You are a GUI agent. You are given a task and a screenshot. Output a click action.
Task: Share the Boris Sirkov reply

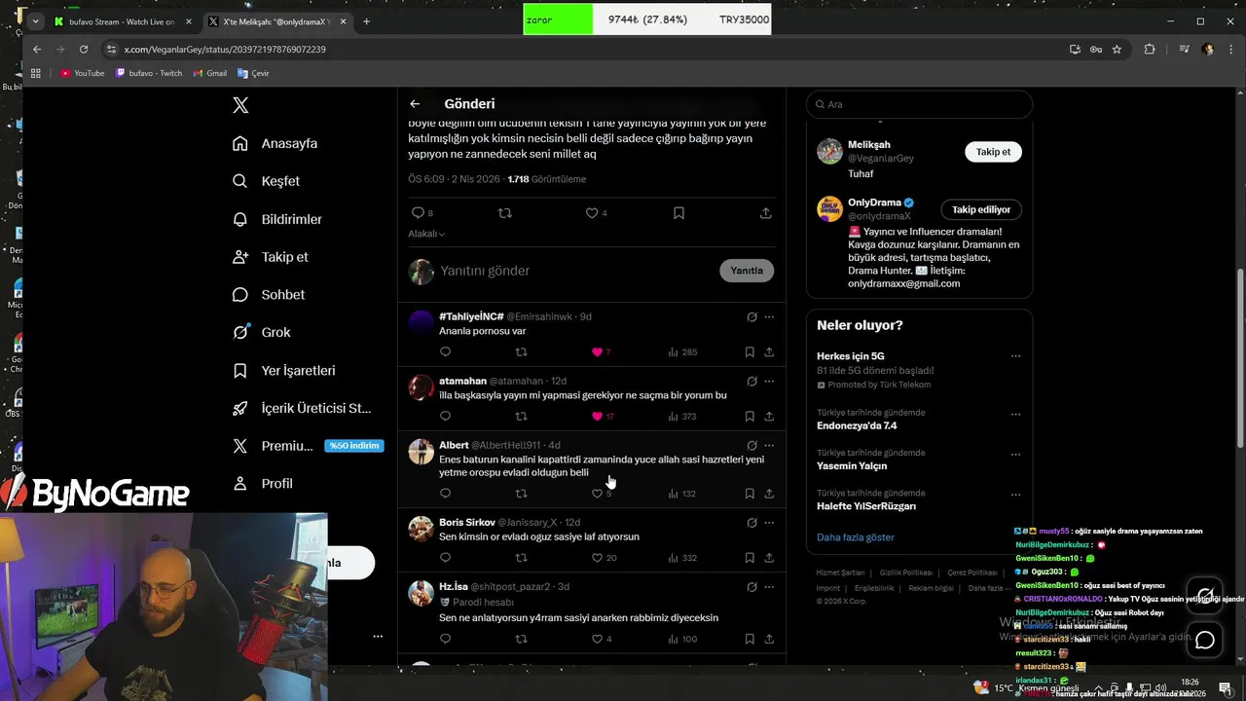[x=769, y=558]
